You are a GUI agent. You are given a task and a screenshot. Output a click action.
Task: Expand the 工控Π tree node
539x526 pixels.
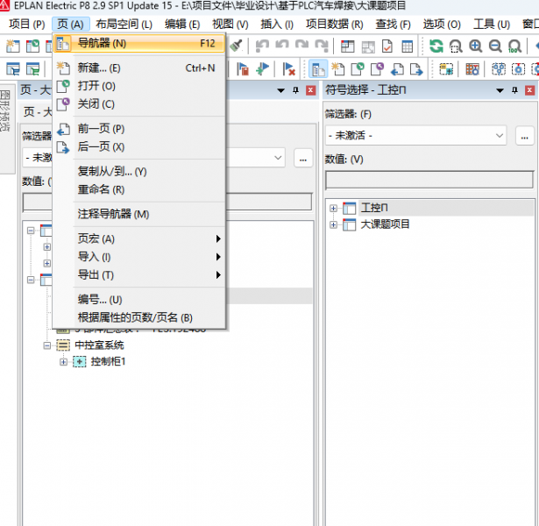333,208
